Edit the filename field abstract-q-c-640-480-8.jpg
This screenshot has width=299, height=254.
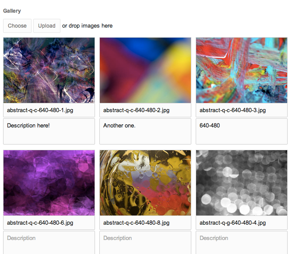click(145, 223)
